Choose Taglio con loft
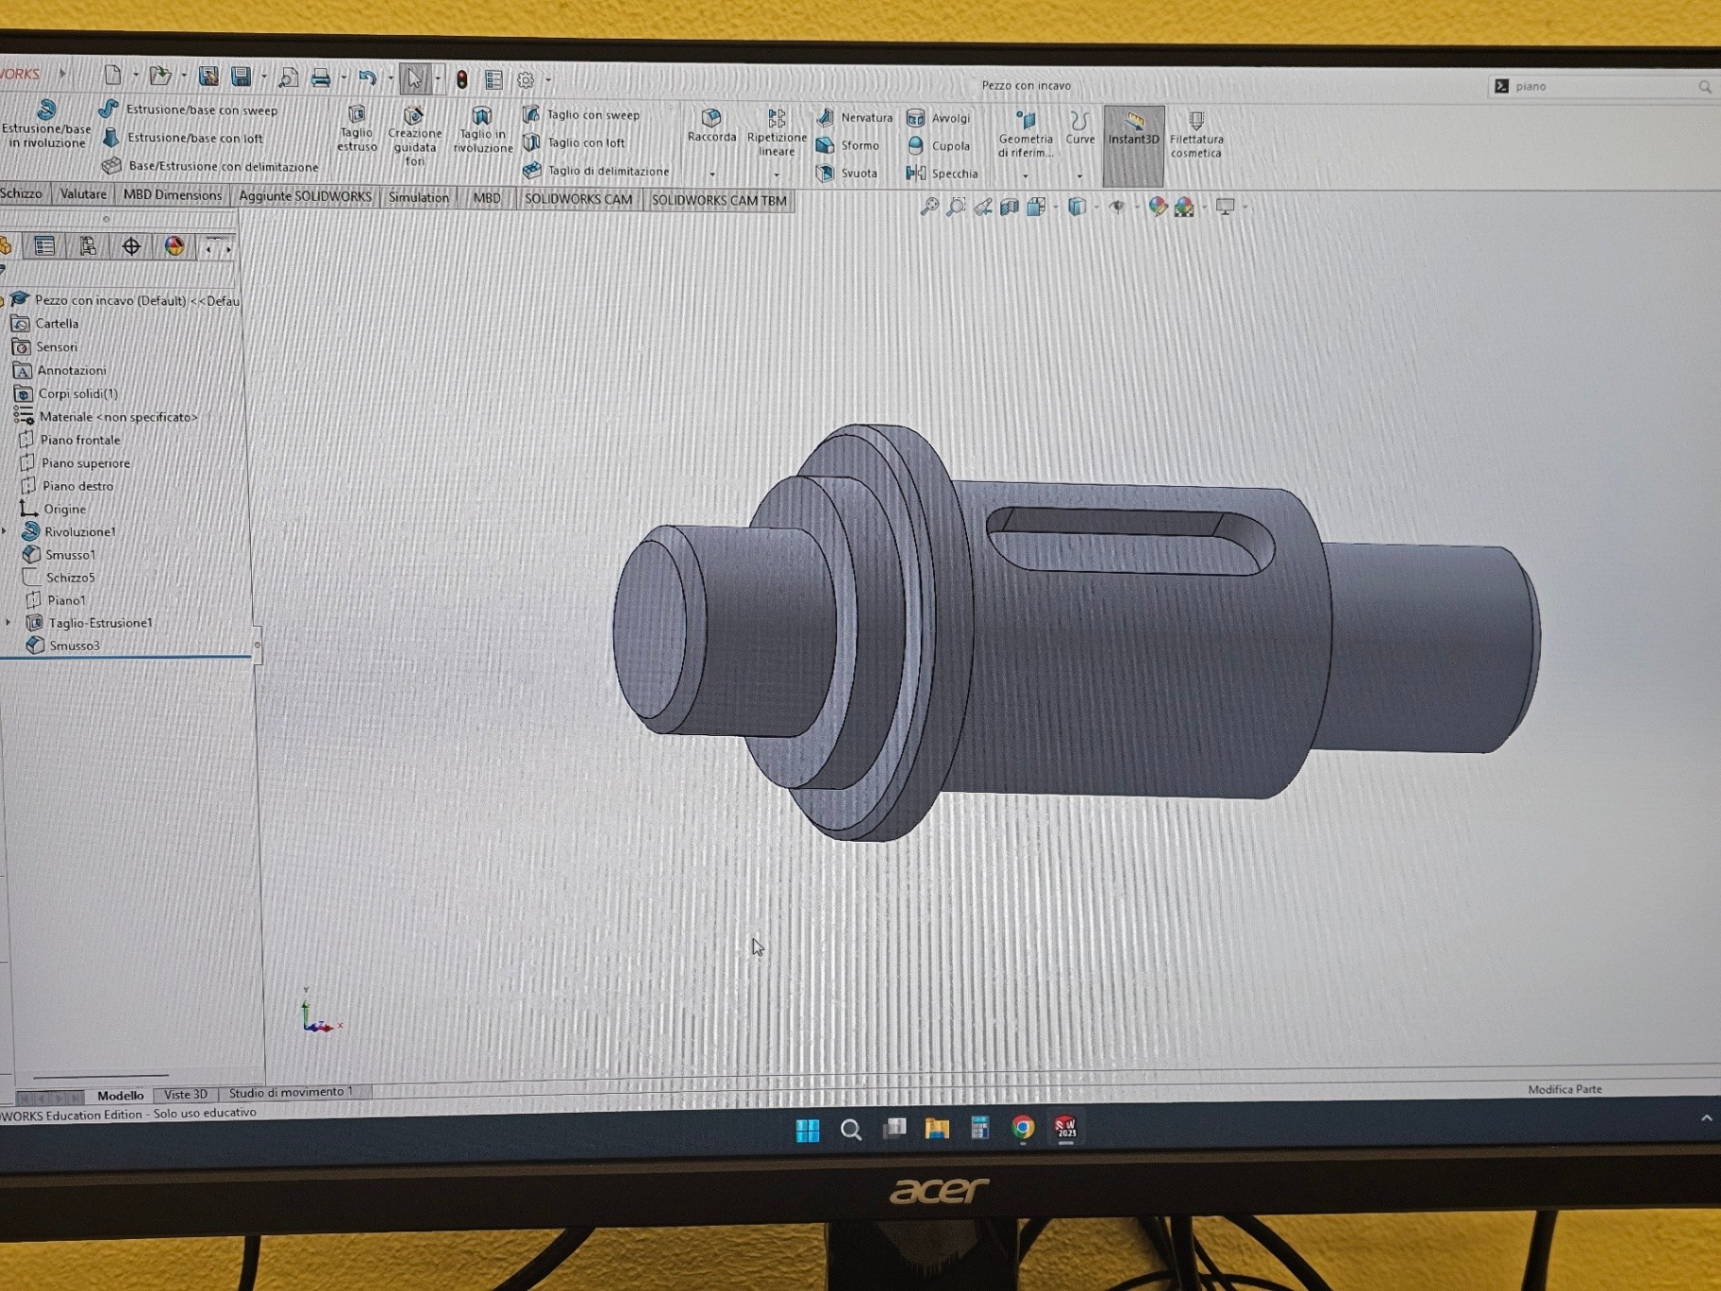 [575, 143]
